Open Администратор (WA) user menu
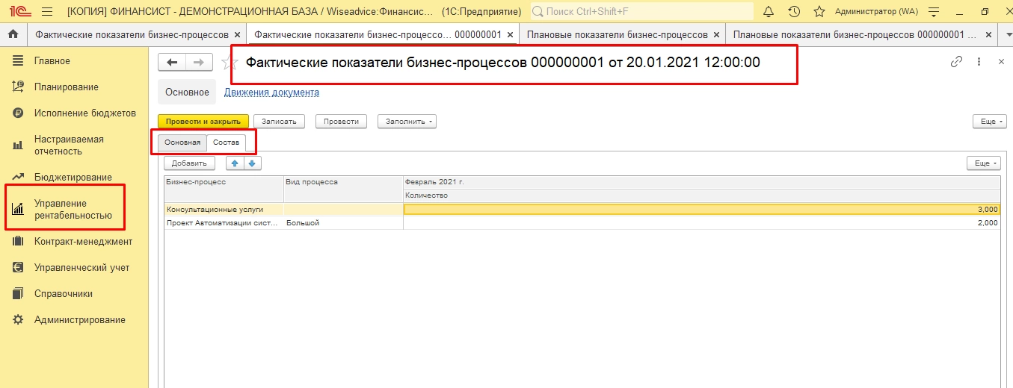Image resolution: width=1013 pixels, height=388 pixels. [x=876, y=11]
